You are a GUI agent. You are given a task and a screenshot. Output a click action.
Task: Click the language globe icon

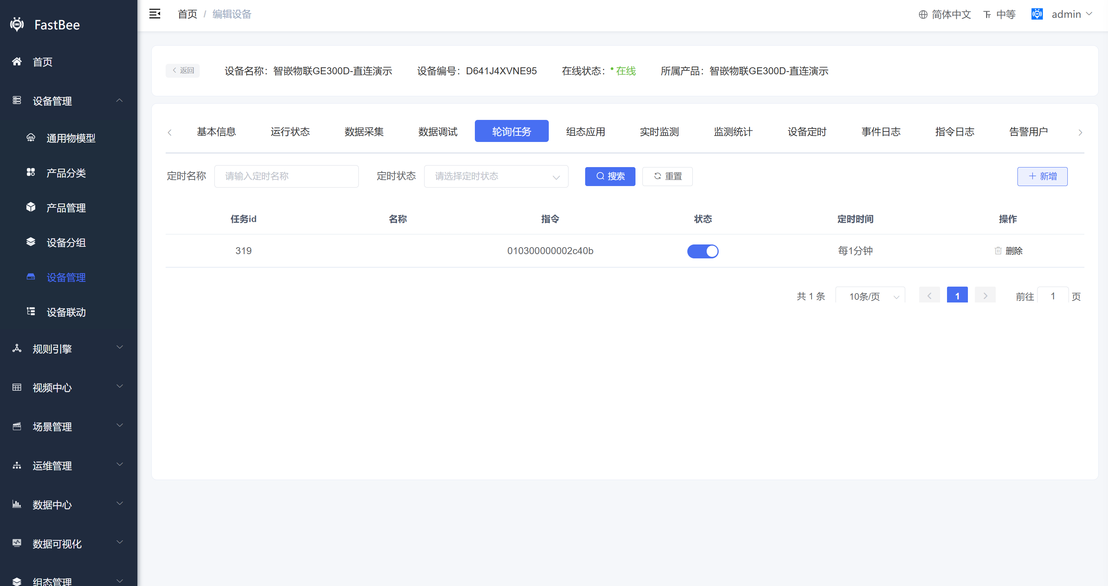coord(923,15)
